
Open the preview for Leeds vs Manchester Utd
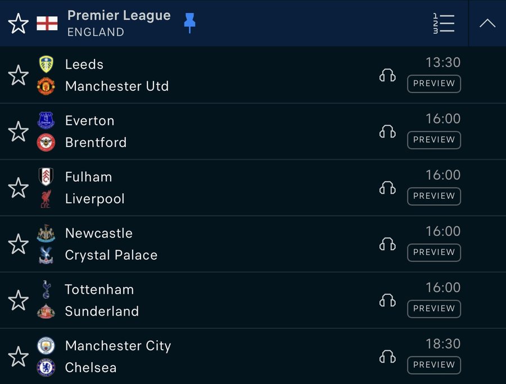pos(433,84)
